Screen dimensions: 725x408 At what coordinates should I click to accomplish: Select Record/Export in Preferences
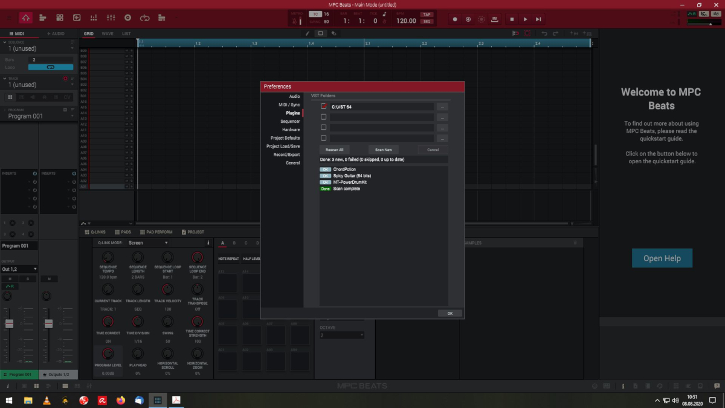(x=286, y=155)
